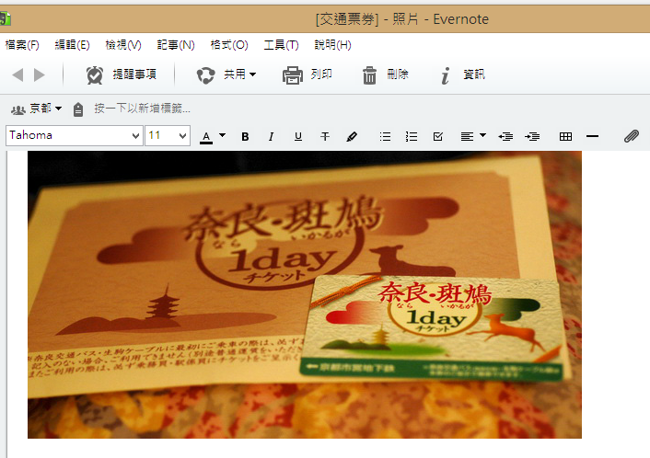Open the 檔案(F) menu
The image size is (650, 458).
[22, 45]
